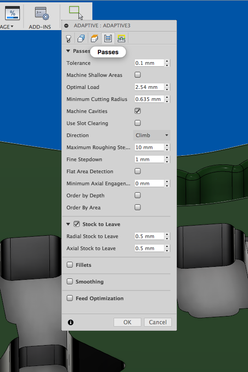Enable the Smoothing option
This screenshot has width=248, height=372.
pyautogui.click(x=70, y=281)
